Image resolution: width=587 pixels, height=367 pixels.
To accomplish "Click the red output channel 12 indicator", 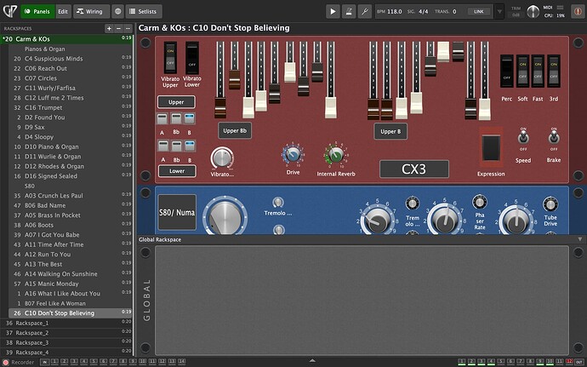I will [569, 362].
